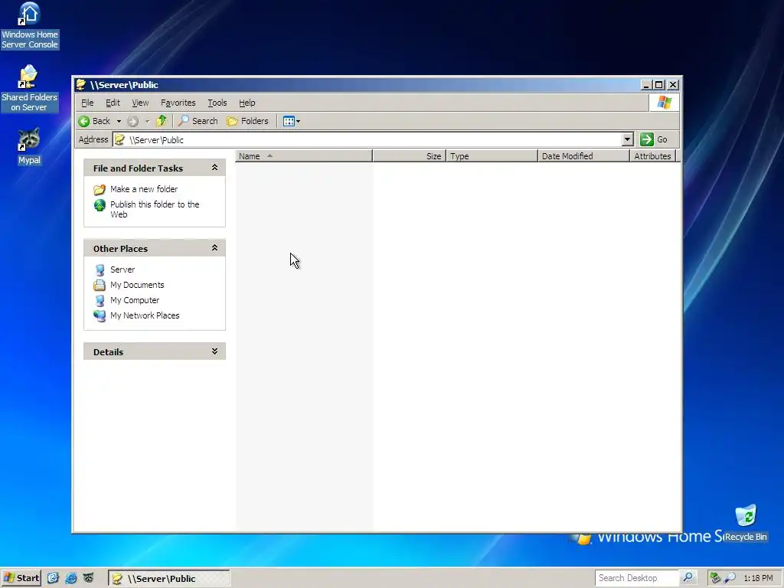Select the \\Server\Public taskbar button
The height and width of the screenshot is (588, 784).
(x=169, y=579)
